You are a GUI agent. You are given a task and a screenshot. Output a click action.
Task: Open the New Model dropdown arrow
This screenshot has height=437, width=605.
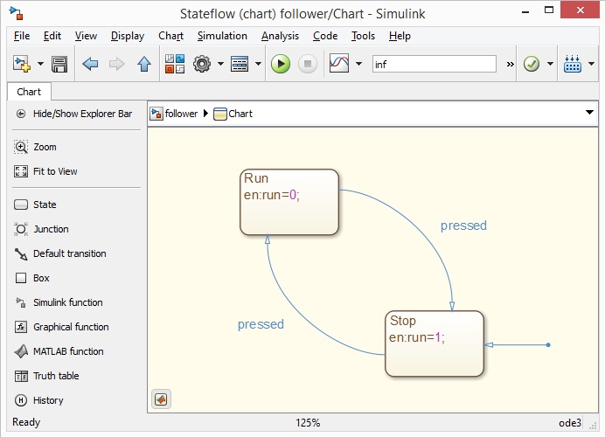(x=40, y=64)
